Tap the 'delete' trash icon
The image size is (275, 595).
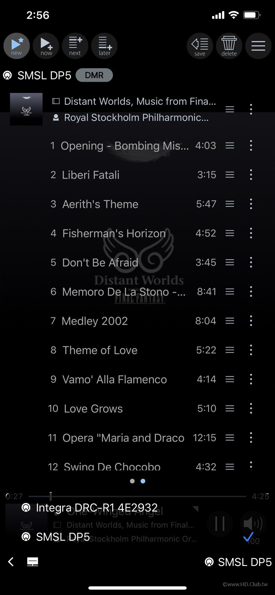(229, 46)
